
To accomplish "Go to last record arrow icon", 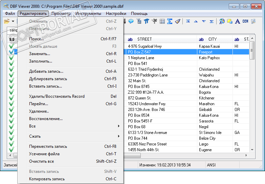I will click(212, 21).
